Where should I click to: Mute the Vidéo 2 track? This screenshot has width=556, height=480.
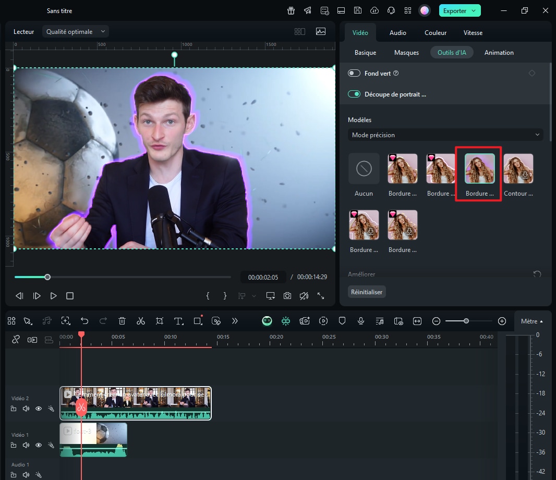click(x=26, y=409)
